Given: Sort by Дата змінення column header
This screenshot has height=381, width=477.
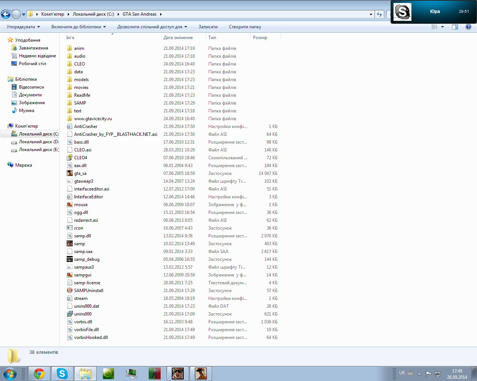Looking at the screenshot, I should (184, 38).
